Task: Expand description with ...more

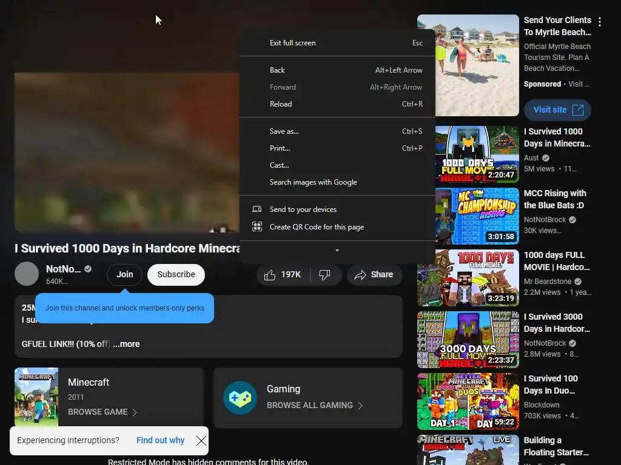Action: tap(126, 344)
